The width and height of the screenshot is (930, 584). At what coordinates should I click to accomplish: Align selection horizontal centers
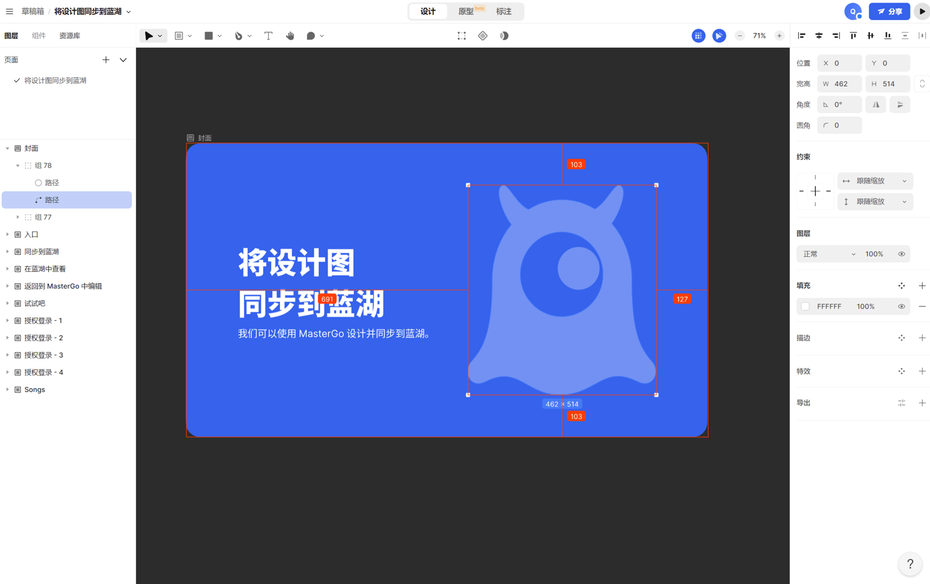tap(819, 36)
